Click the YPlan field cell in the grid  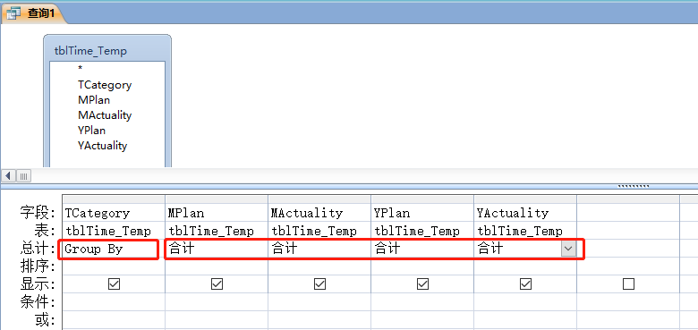[422, 213]
